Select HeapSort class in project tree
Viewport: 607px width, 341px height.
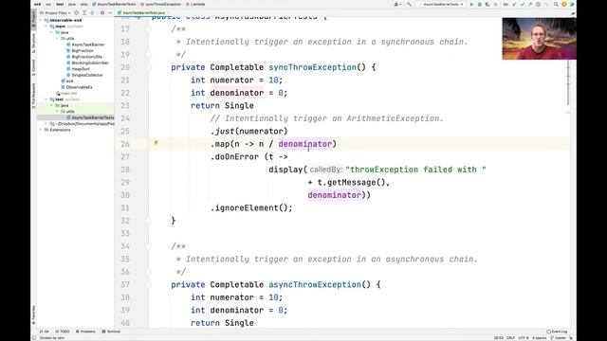[x=81, y=69]
